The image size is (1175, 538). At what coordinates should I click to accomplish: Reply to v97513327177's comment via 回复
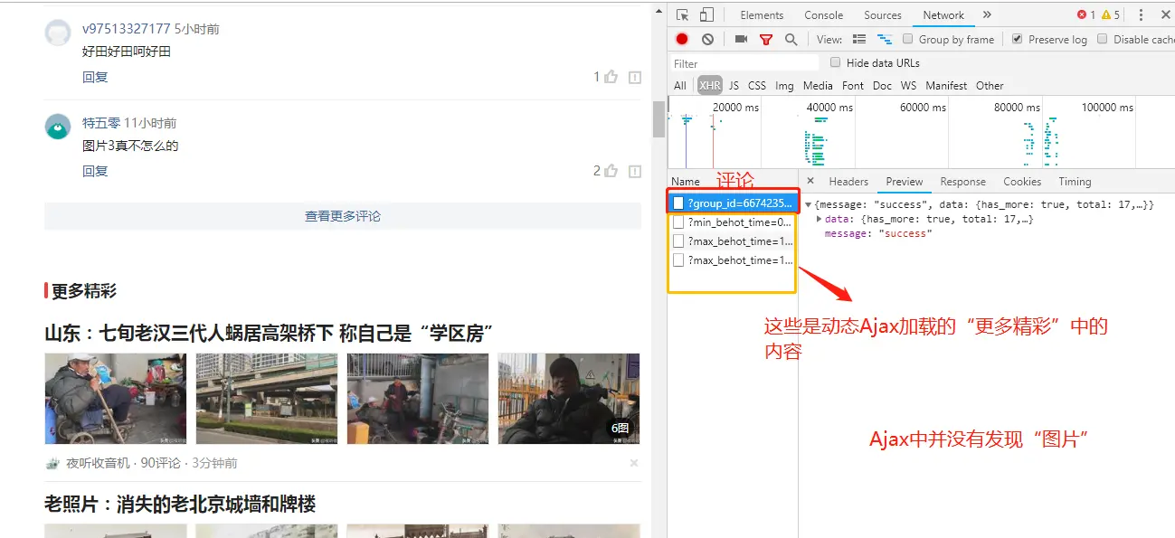pyautogui.click(x=95, y=77)
